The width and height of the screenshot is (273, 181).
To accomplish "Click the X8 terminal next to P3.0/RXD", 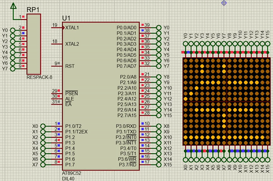I will 159,126.
